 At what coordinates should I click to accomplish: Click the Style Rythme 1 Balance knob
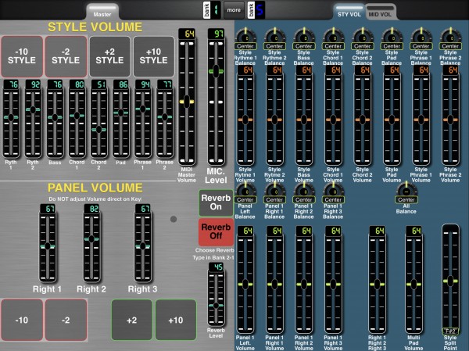pyautogui.click(x=245, y=36)
